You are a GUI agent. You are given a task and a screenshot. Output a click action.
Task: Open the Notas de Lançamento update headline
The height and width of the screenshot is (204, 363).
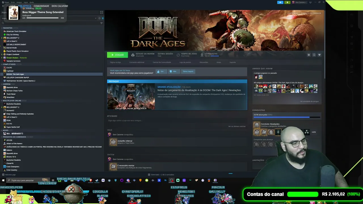(x=199, y=90)
